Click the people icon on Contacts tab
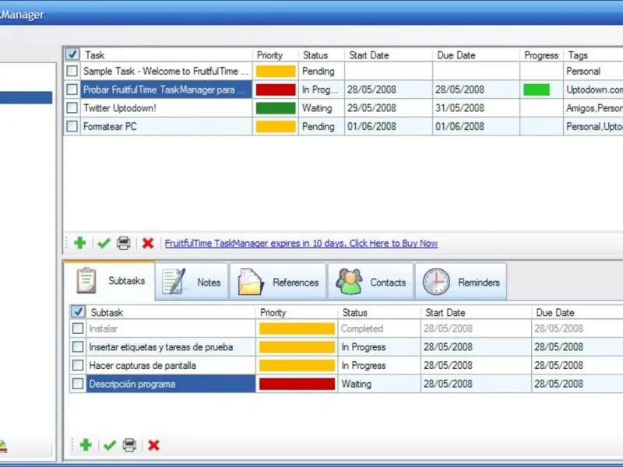 click(x=349, y=282)
